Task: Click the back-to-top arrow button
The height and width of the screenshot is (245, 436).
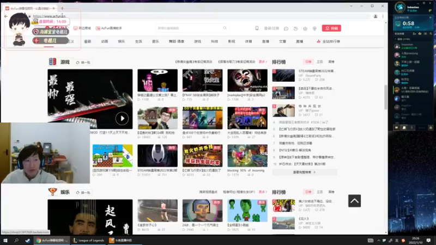Action: point(354,201)
